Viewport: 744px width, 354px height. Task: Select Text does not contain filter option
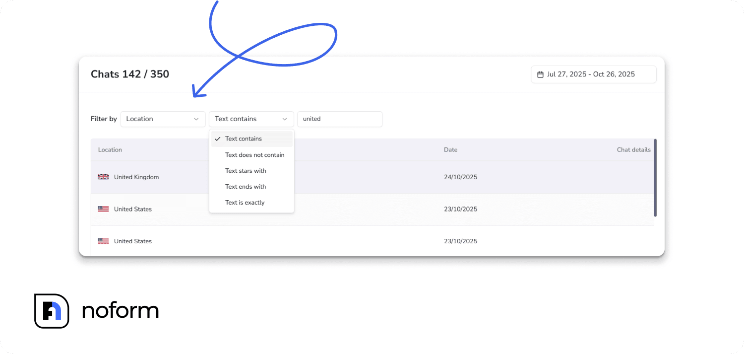click(x=254, y=154)
